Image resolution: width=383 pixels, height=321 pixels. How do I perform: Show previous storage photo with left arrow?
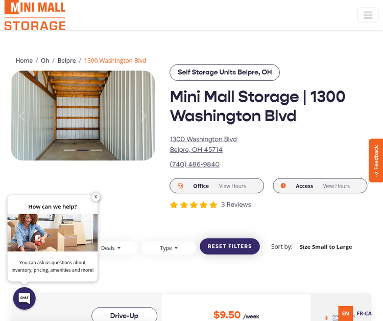22,116
